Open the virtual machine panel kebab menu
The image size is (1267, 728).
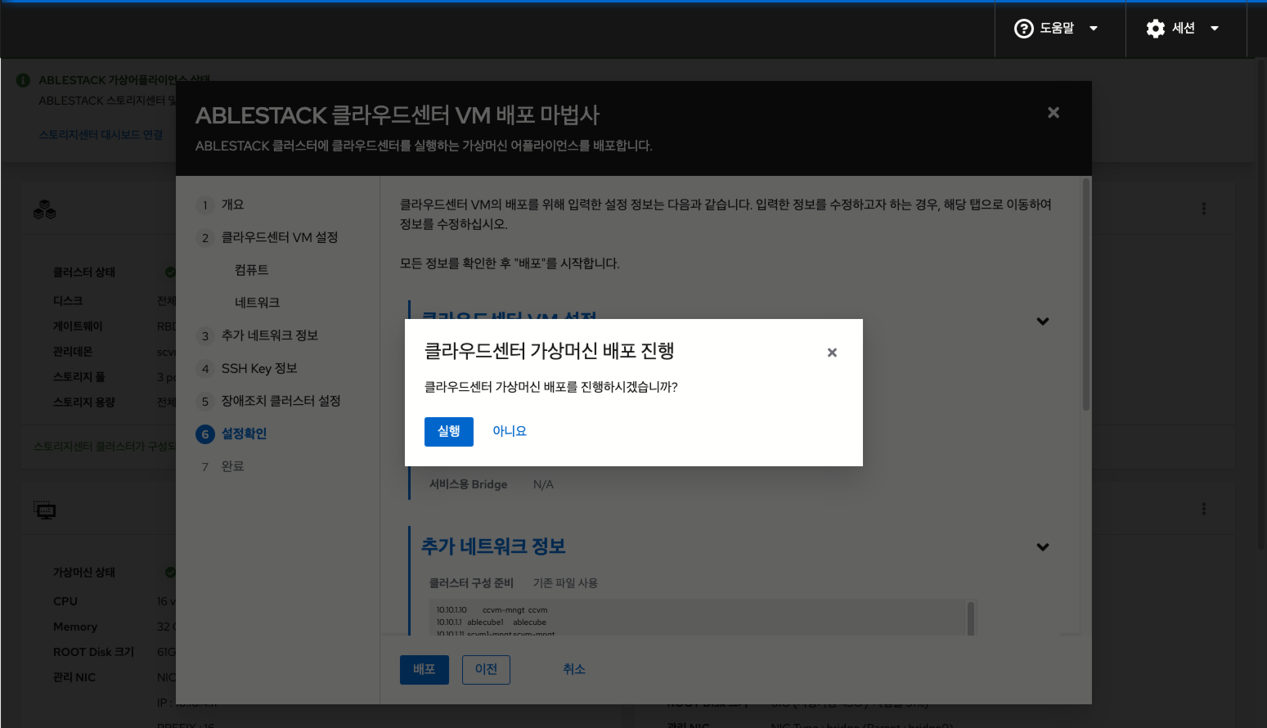[x=1203, y=509]
